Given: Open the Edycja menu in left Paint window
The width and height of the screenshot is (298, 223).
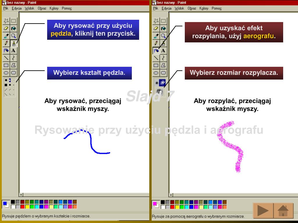Looking at the screenshot, I should tap(17, 8).
